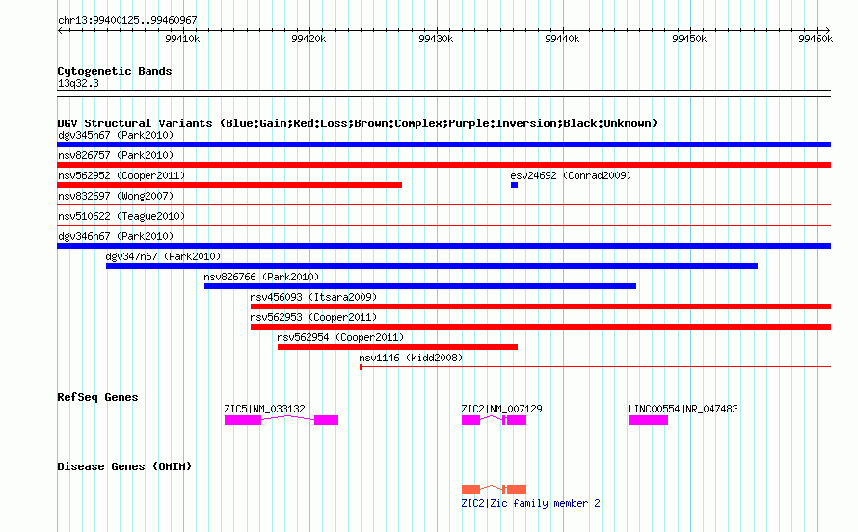Select the nsv510622 (Teague2010) thin red line
858x532 pixels.
(x=443, y=226)
